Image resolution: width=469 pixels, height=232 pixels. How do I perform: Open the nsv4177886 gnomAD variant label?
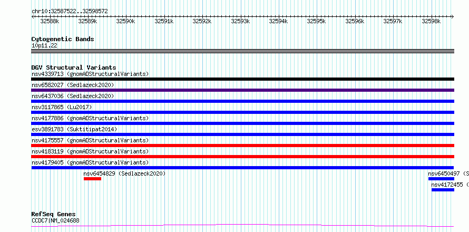coord(90,118)
